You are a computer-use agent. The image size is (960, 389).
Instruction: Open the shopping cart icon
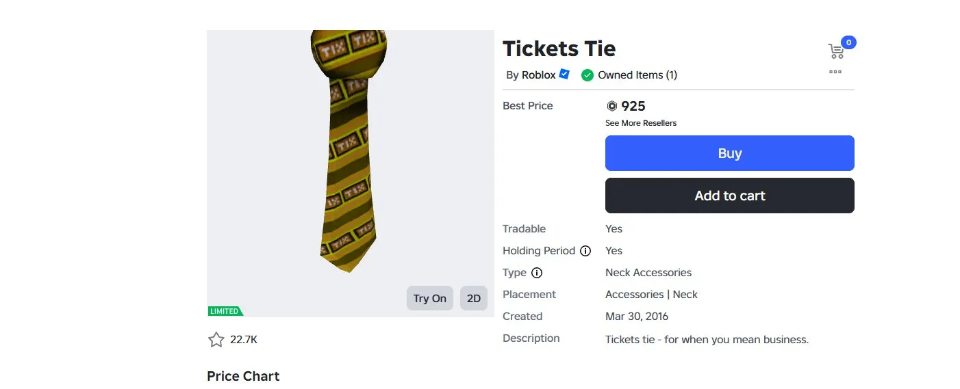835,51
